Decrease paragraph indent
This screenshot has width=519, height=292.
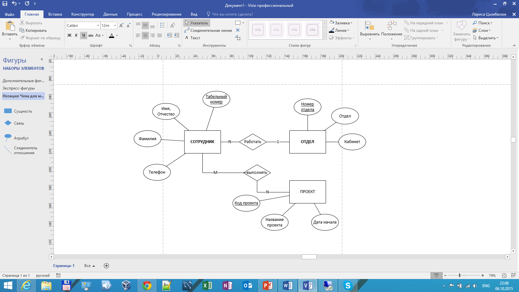click(169, 35)
